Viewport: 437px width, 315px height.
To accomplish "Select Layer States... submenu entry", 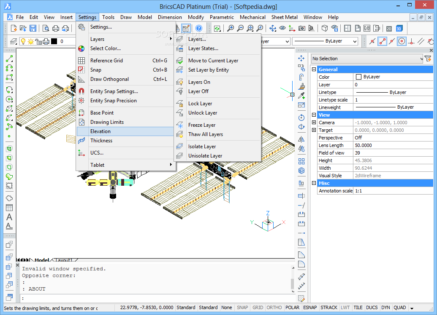I will click(218, 48).
